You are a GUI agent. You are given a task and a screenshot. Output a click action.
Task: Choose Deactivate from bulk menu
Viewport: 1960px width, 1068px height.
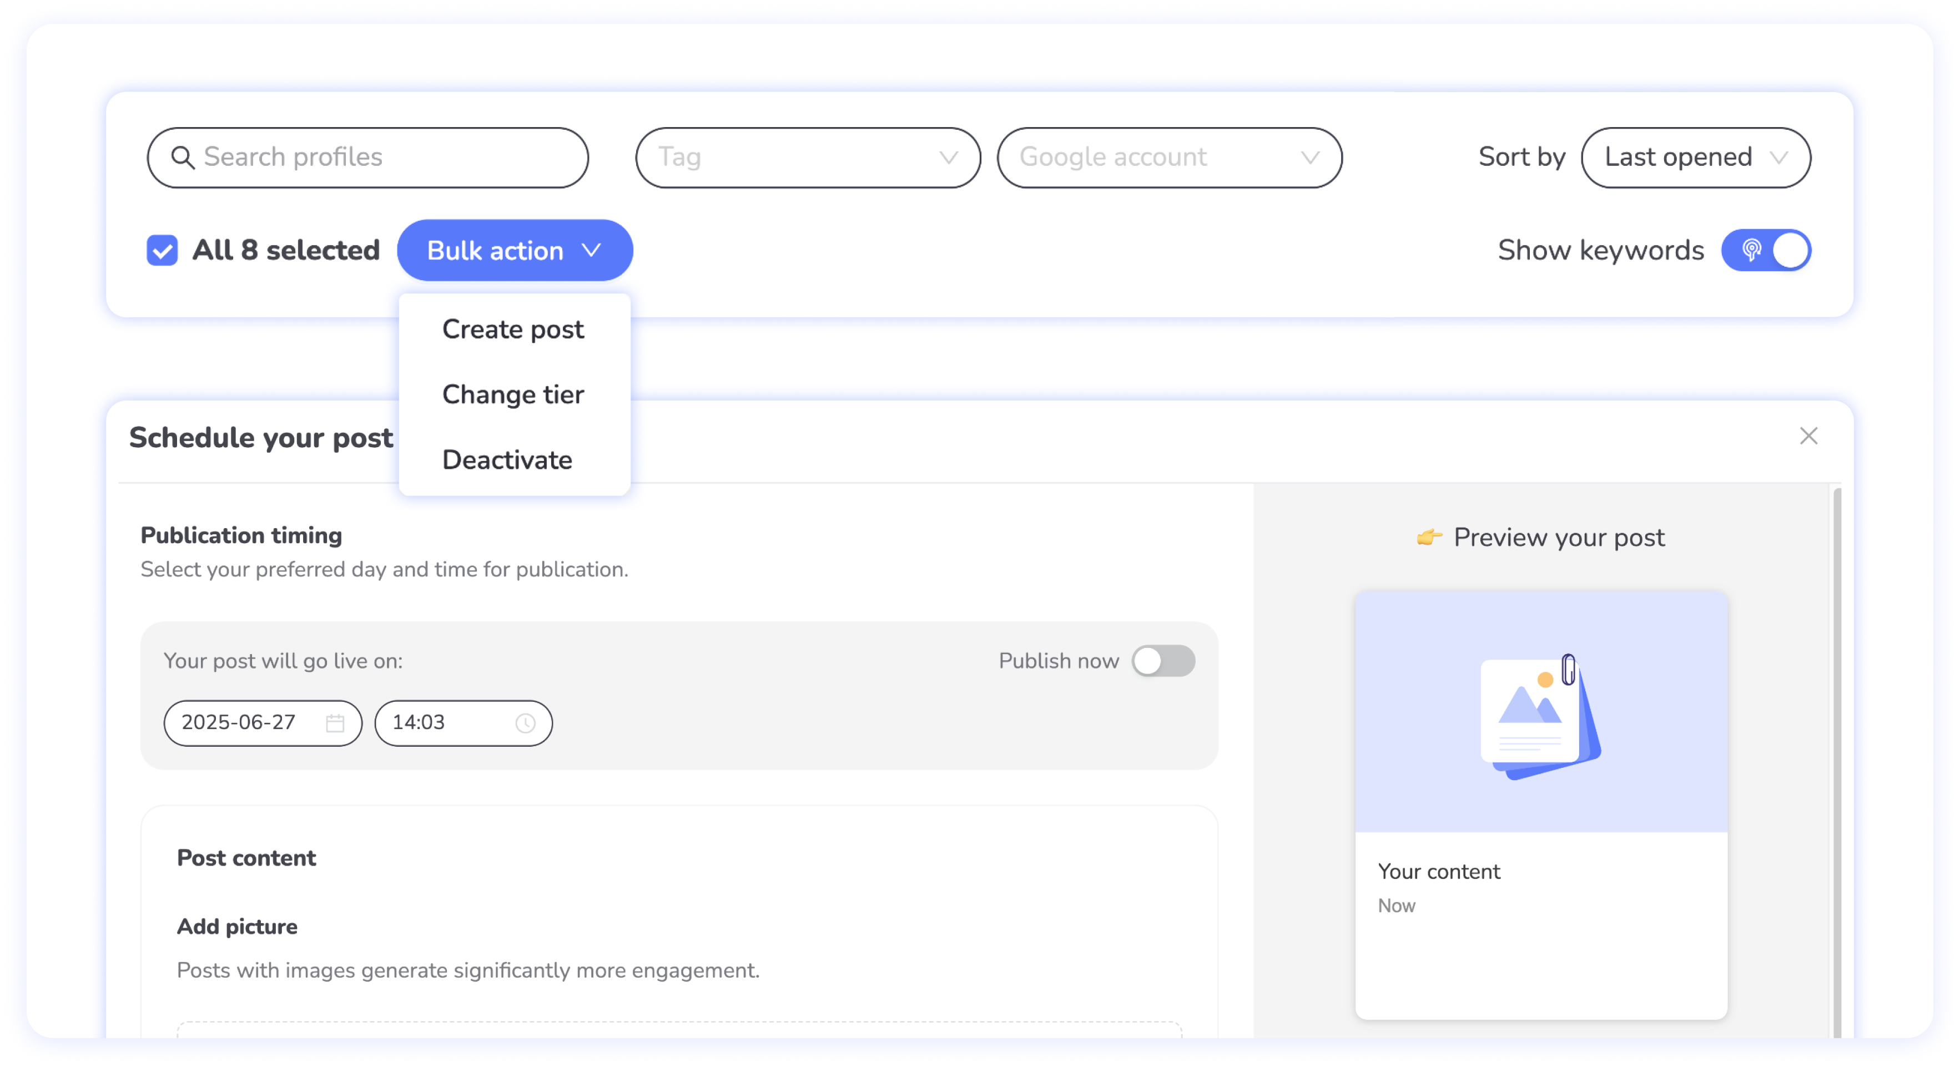[507, 460]
